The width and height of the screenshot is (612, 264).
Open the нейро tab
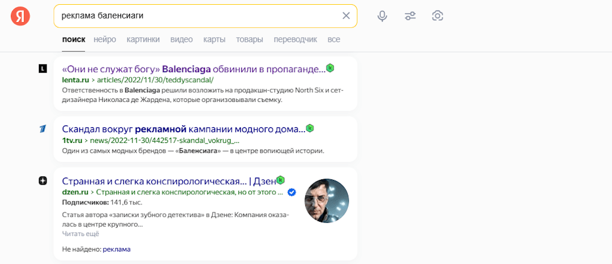click(105, 39)
